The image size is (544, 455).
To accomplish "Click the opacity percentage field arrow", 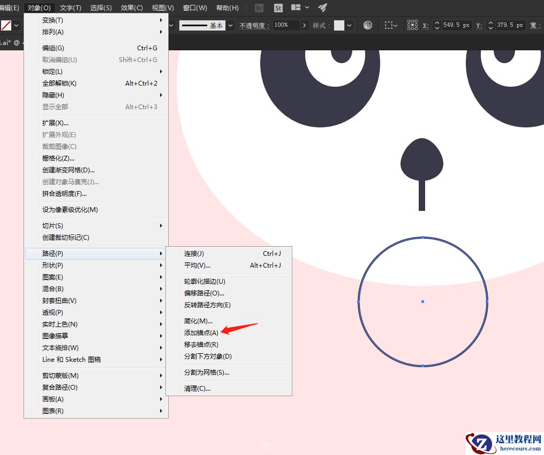I will tap(304, 25).
